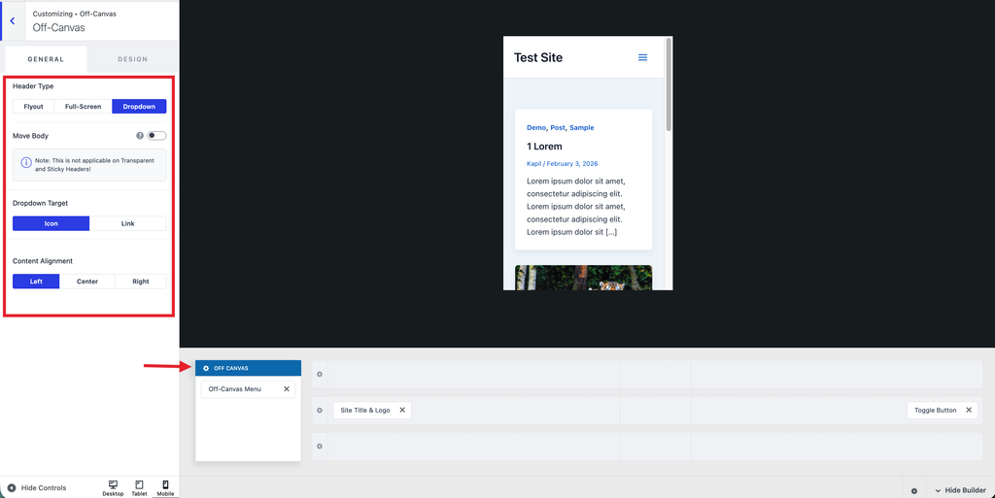This screenshot has height=498, width=995.
Task: Click the Header Type label
Action: [x=33, y=86]
